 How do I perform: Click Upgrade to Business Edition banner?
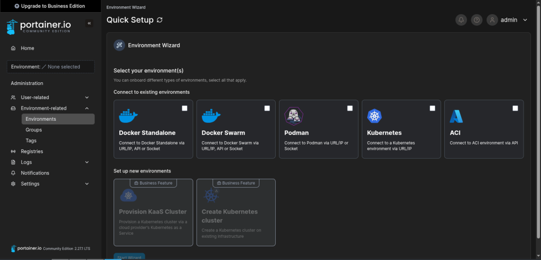point(50,6)
